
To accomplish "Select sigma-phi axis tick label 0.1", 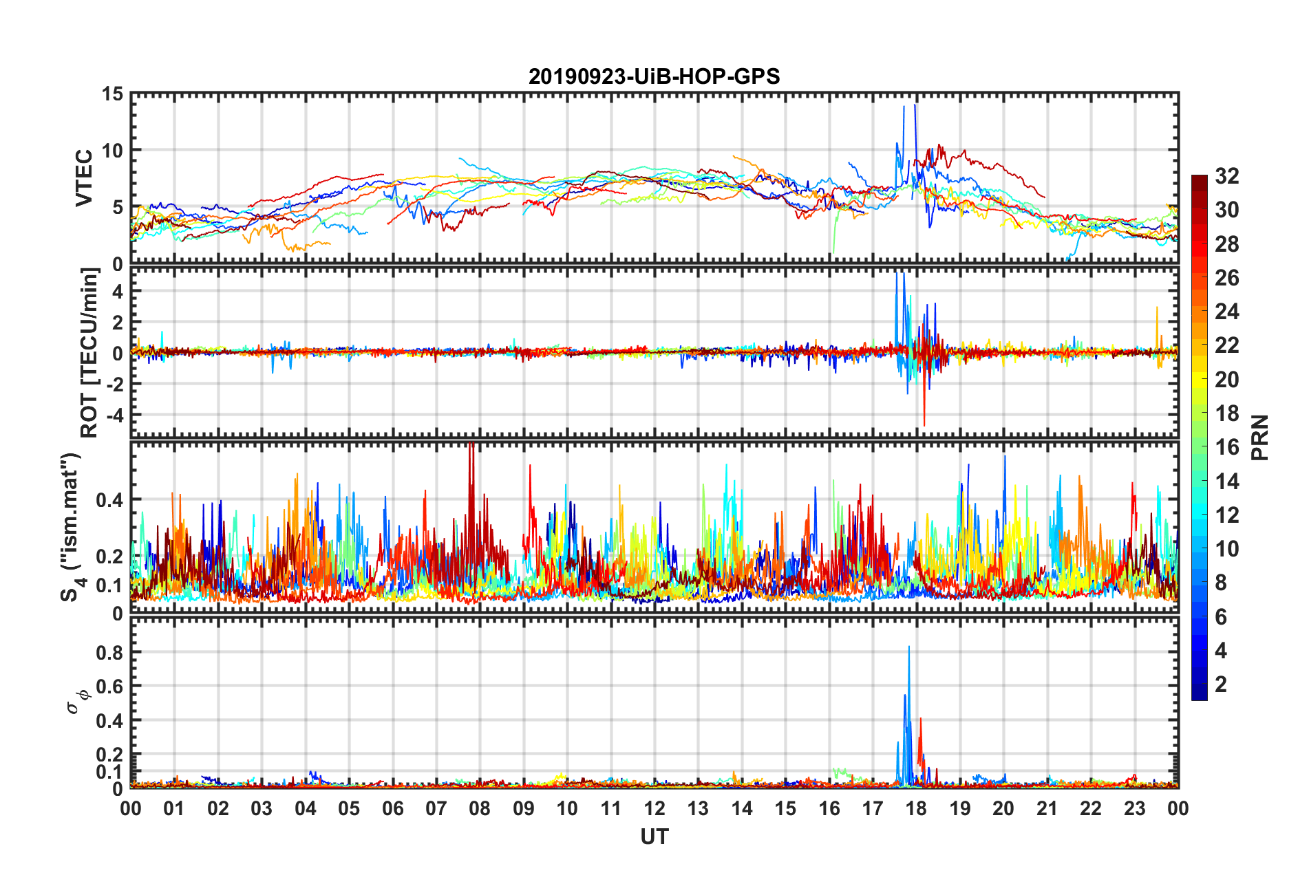I will pyautogui.click(x=110, y=772).
